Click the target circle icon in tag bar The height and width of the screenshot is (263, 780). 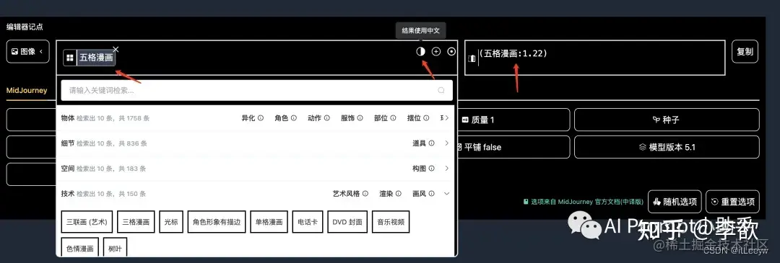click(451, 51)
